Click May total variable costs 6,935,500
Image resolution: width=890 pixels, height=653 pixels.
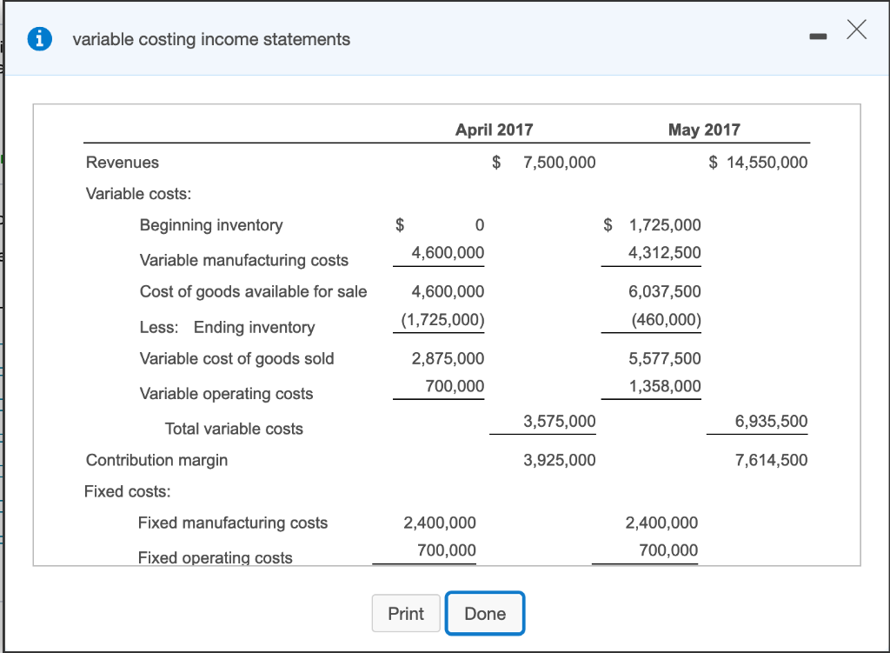(x=771, y=422)
